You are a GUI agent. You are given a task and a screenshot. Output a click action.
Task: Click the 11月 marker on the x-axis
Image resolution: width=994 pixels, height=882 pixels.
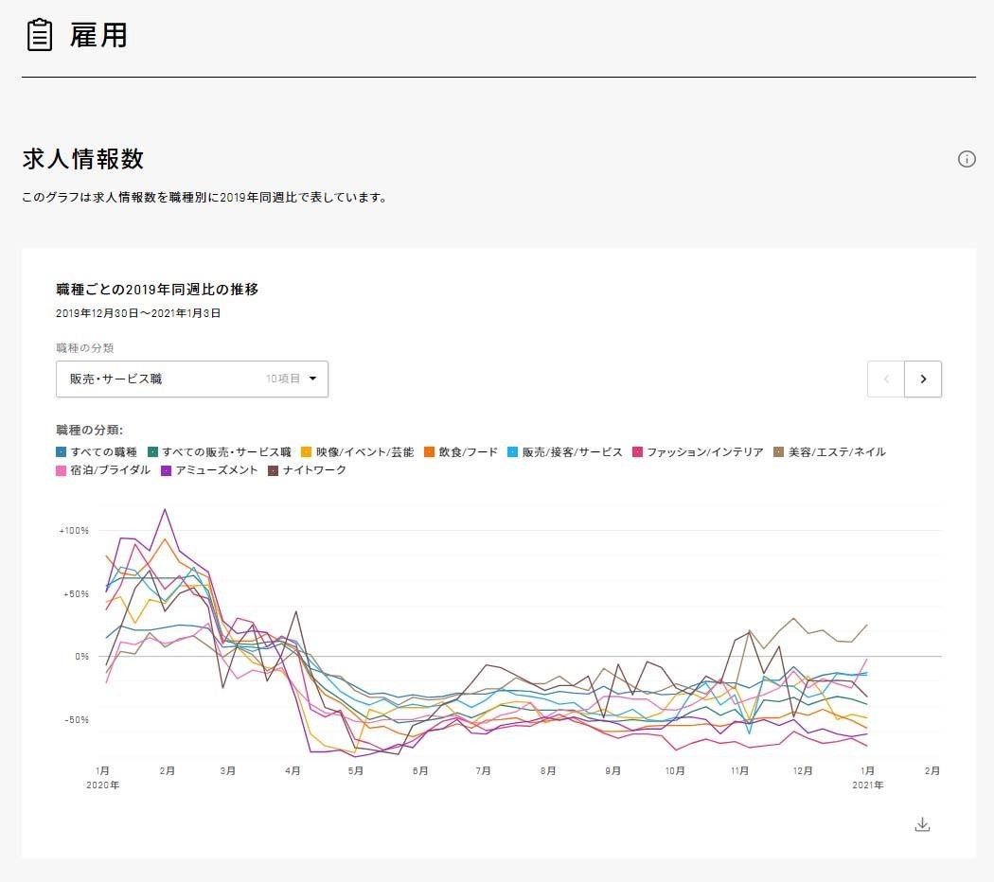740,771
